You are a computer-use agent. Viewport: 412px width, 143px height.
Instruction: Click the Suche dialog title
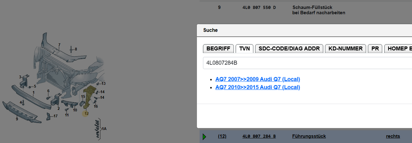210,30
